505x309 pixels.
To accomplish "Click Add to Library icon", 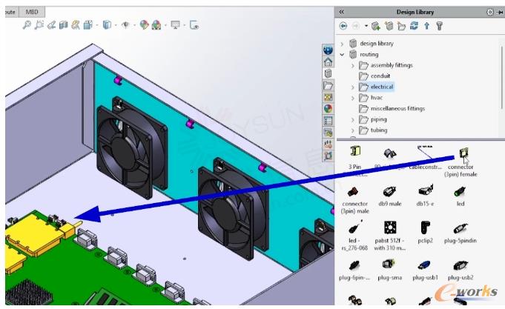I will click(376, 26).
